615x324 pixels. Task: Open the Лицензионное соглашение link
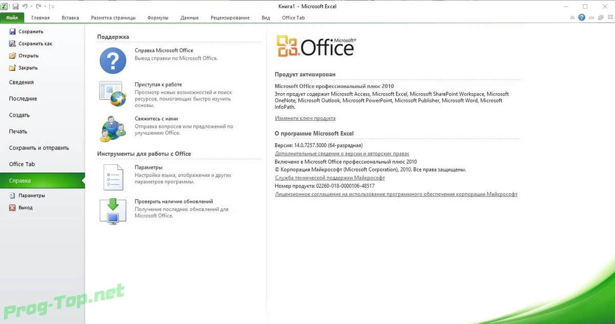[x=396, y=195]
